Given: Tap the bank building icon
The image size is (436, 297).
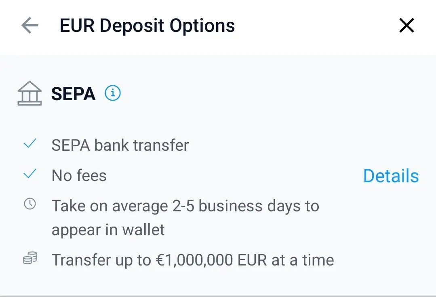Looking at the screenshot, I should 29,93.
